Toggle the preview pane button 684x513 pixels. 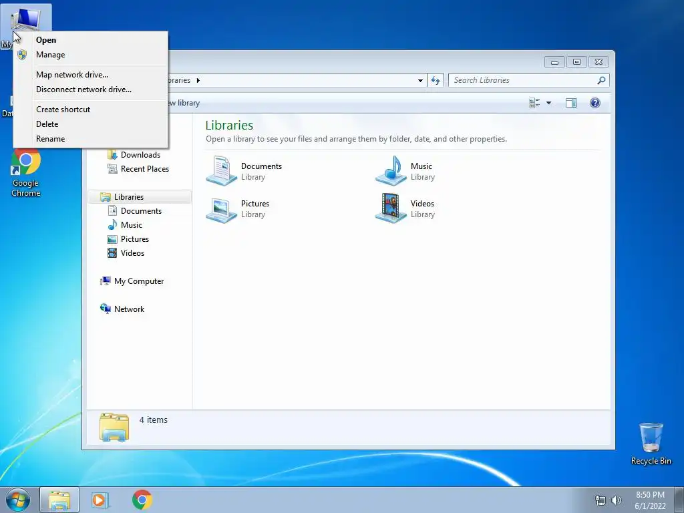[571, 103]
